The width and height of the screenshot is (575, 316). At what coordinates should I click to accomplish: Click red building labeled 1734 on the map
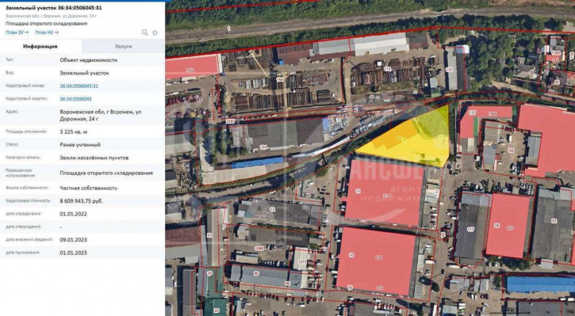(384, 192)
